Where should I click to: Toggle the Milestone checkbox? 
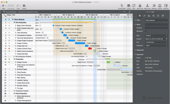pyautogui.click(x=146, y=31)
